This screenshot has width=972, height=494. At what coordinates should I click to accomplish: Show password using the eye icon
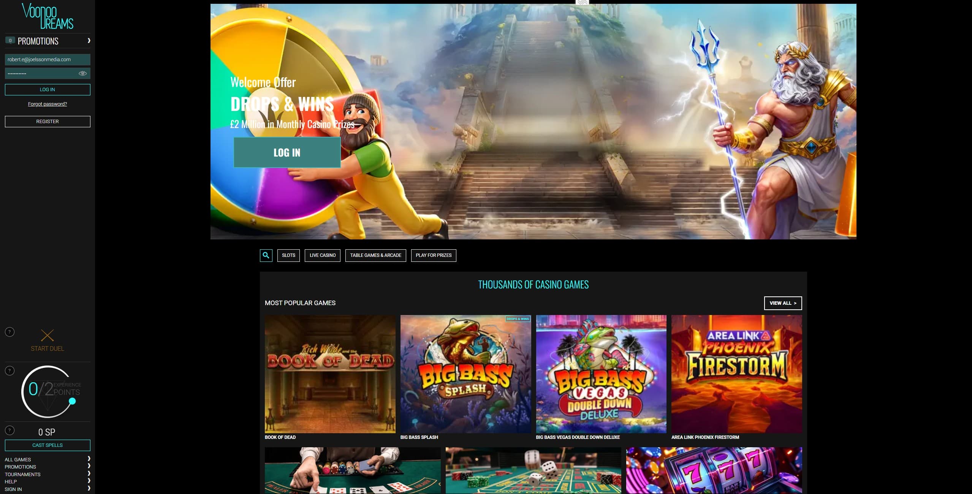pyautogui.click(x=82, y=73)
